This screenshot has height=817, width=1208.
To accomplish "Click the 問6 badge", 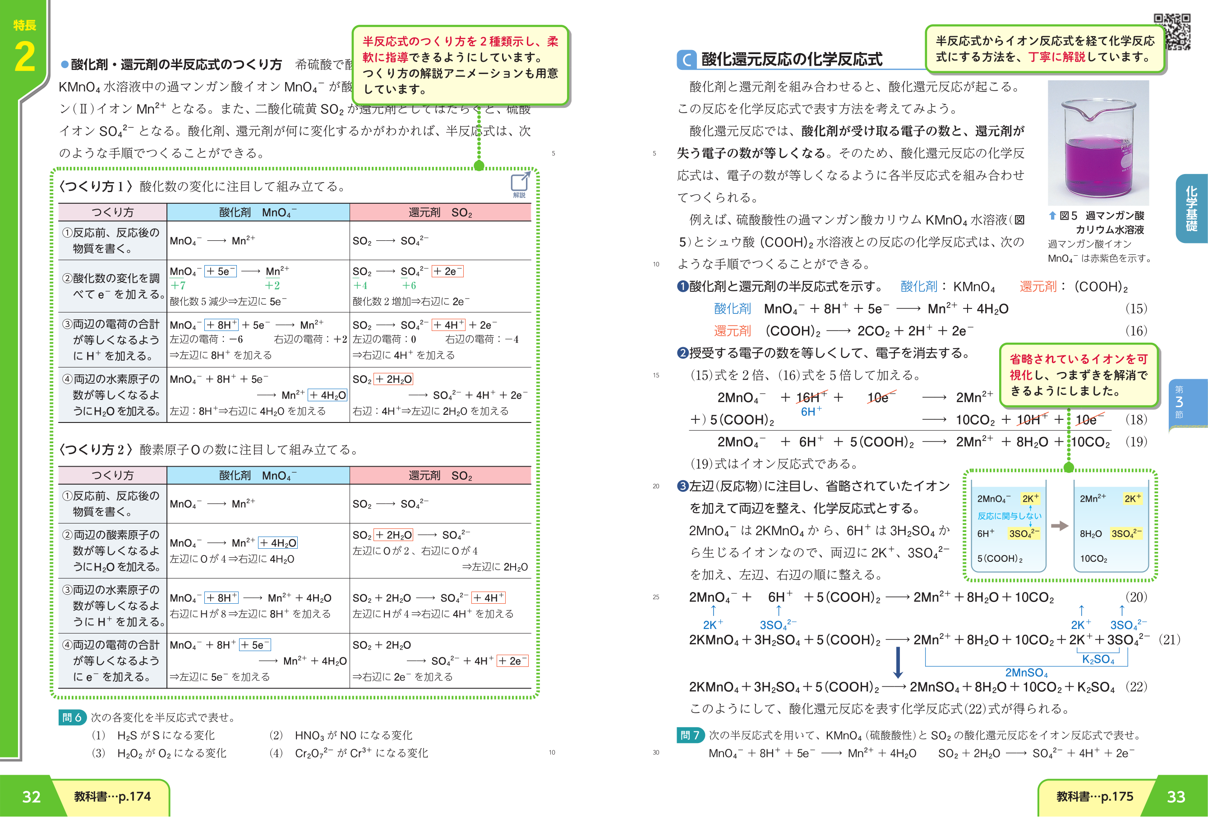I will click(72, 717).
